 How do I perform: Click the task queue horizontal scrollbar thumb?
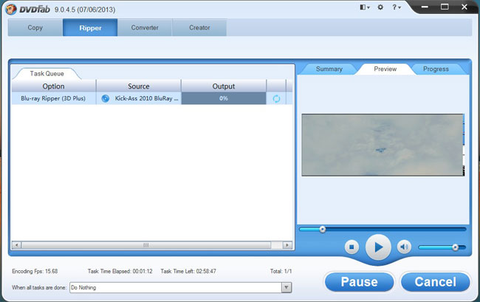coord(146,245)
